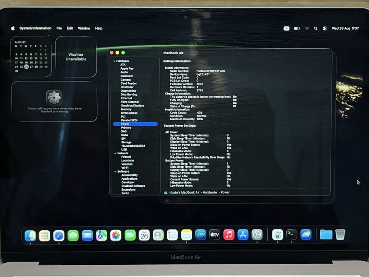Click the battery serial number F5D1402E1NPPJYVAG

(x=211, y=71)
